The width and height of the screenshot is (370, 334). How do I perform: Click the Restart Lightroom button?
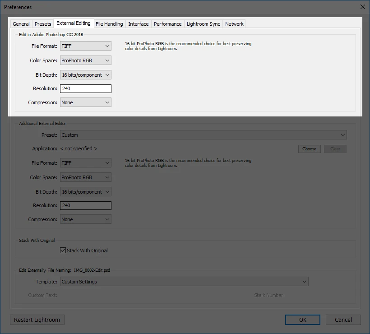[x=37, y=320]
